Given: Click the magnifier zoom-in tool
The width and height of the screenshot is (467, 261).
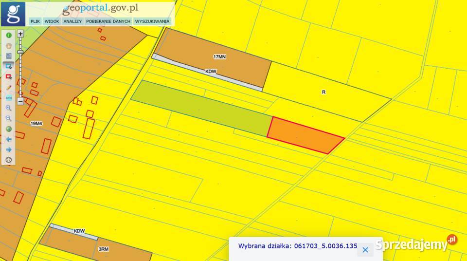Looking at the screenshot, I should (x=8, y=108).
